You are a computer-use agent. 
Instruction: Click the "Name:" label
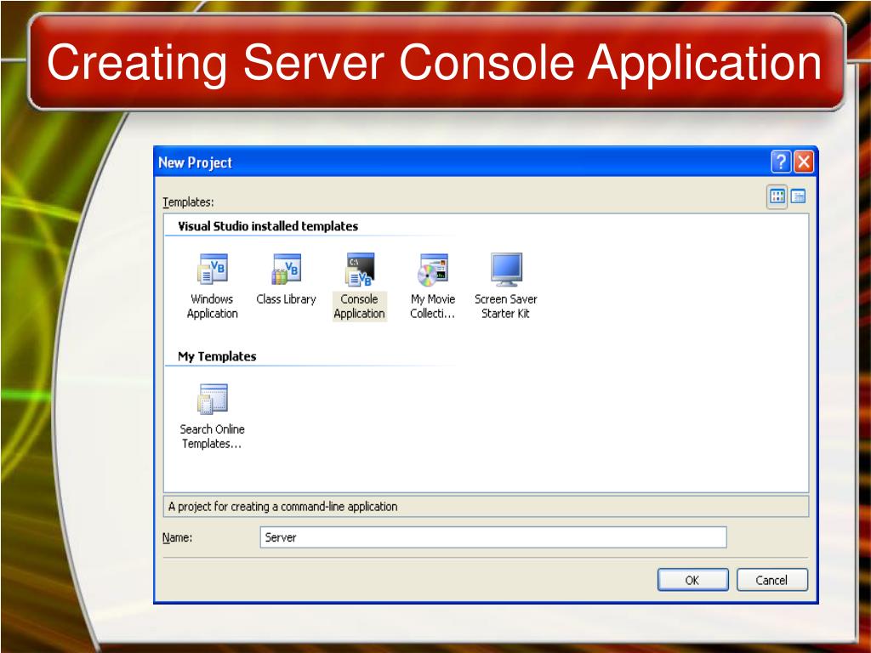(177, 537)
